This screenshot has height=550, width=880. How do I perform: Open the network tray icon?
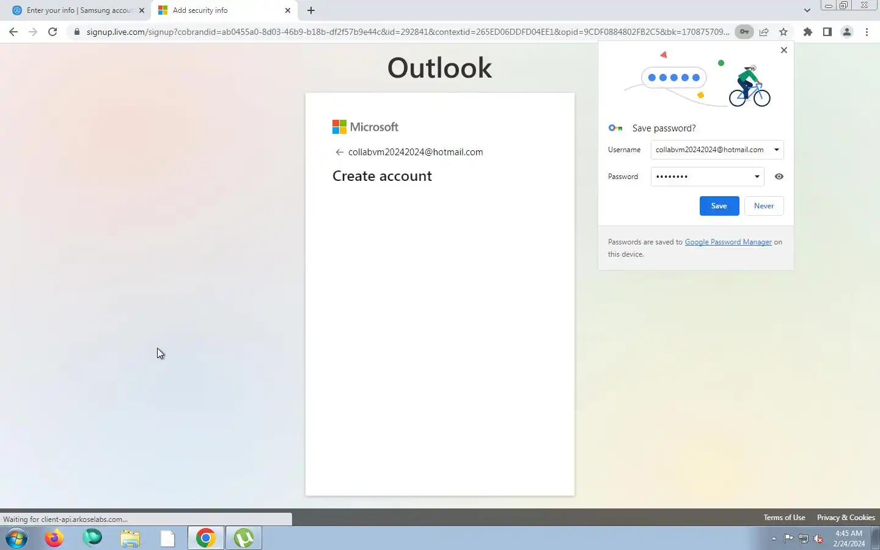pyautogui.click(x=804, y=538)
